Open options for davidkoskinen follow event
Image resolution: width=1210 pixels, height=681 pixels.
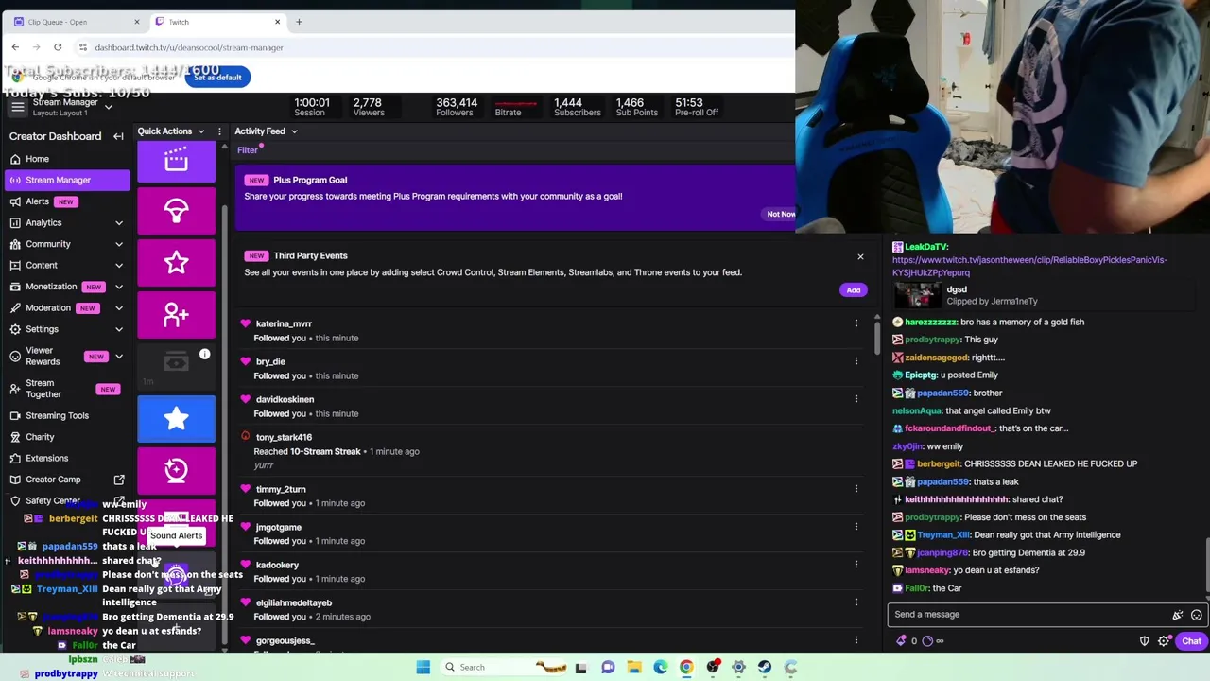click(x=856, y=399)
